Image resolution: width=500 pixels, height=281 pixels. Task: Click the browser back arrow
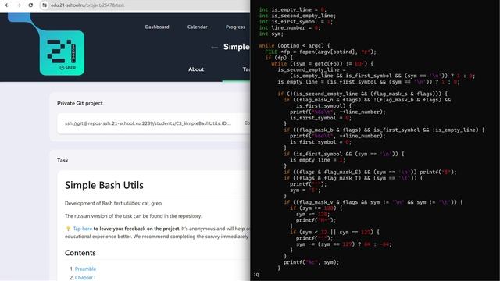7,5
